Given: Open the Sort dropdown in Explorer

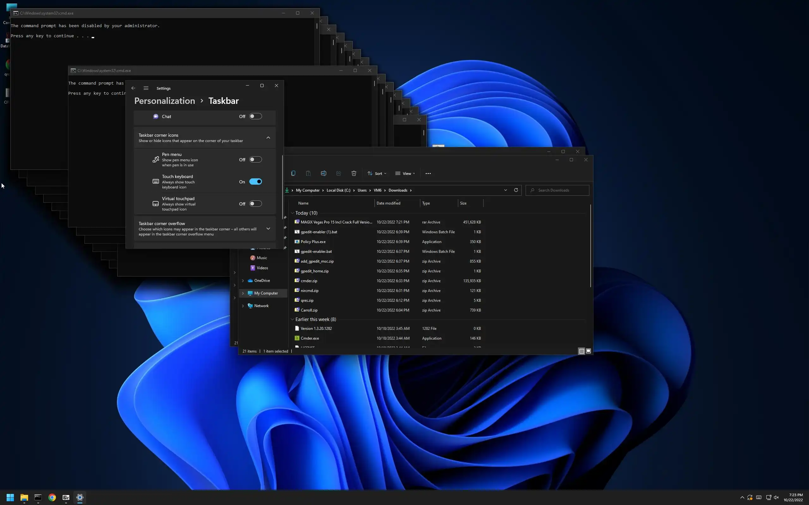Looking at the screenshot, I should click(x=377, y=173).
